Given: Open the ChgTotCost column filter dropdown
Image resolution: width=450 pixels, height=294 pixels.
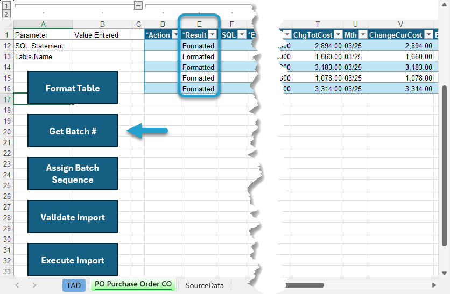Looking at the screenshot, I should (x=339, y=35).
